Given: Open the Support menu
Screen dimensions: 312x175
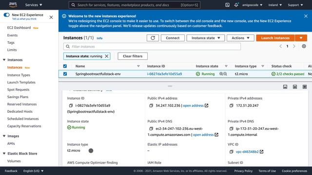Looking at the screenshot, I should click(295, 5).
